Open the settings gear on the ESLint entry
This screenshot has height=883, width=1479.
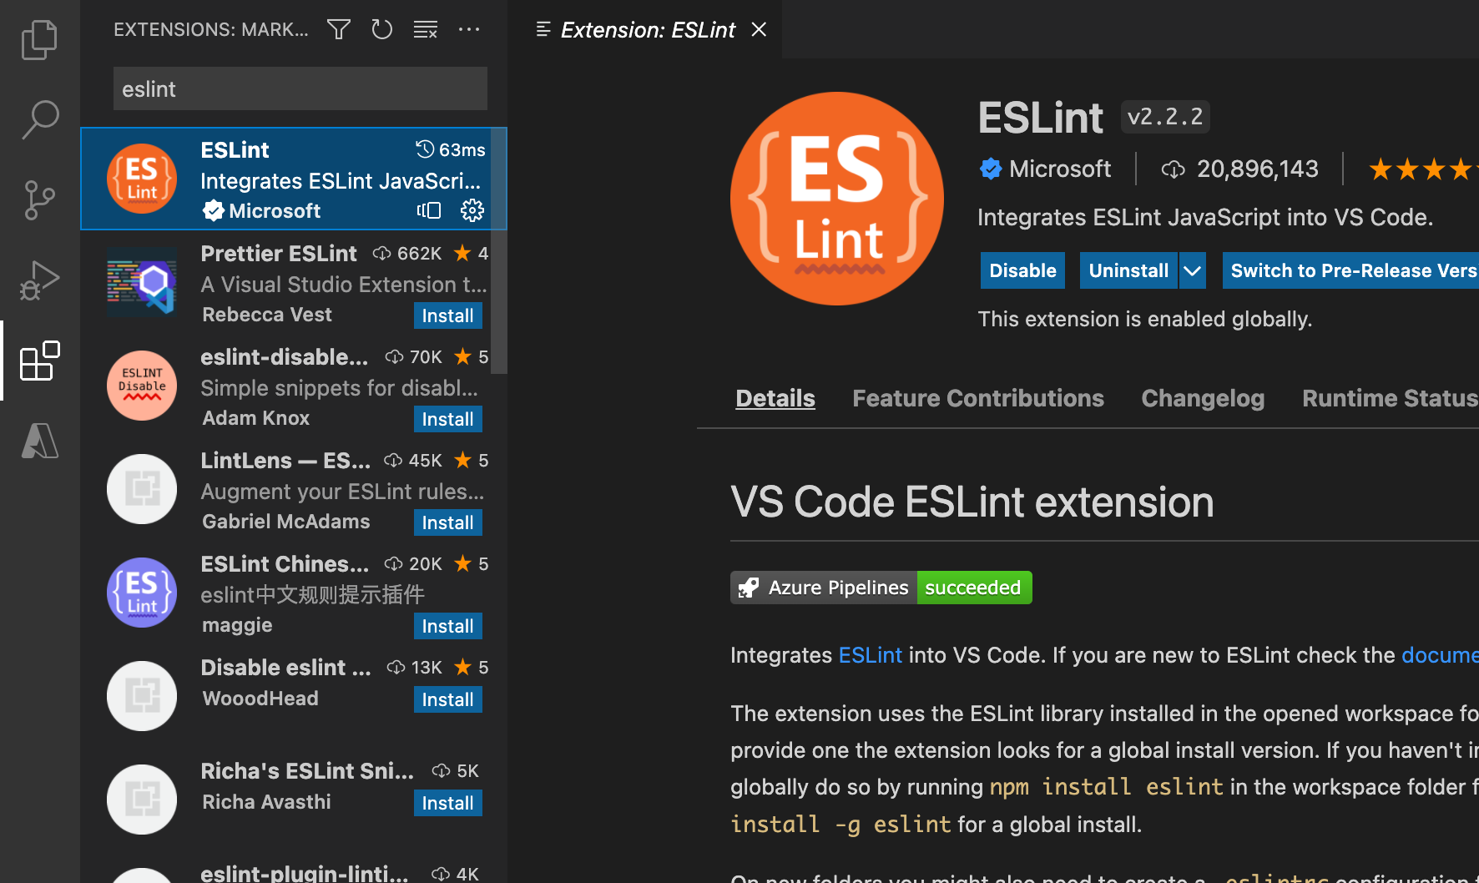[472, 210]
